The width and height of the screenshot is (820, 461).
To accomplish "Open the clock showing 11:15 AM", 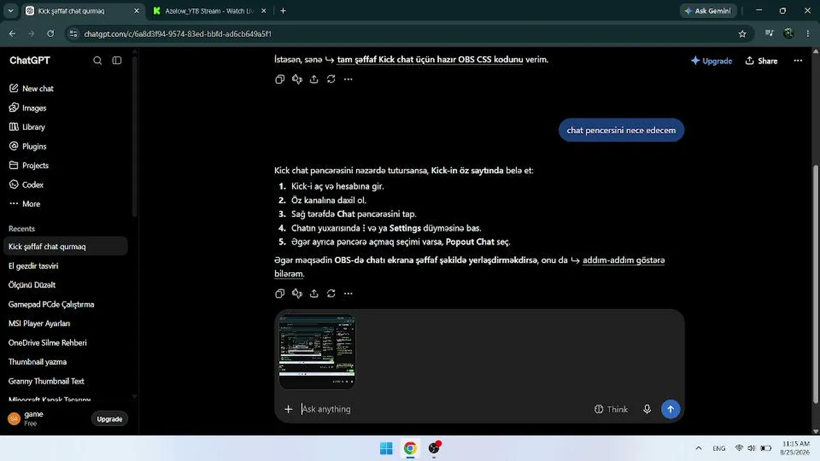I will click(x=796, y=448).
